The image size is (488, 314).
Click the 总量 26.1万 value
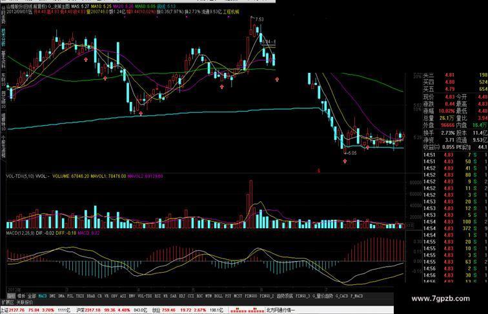447,118
